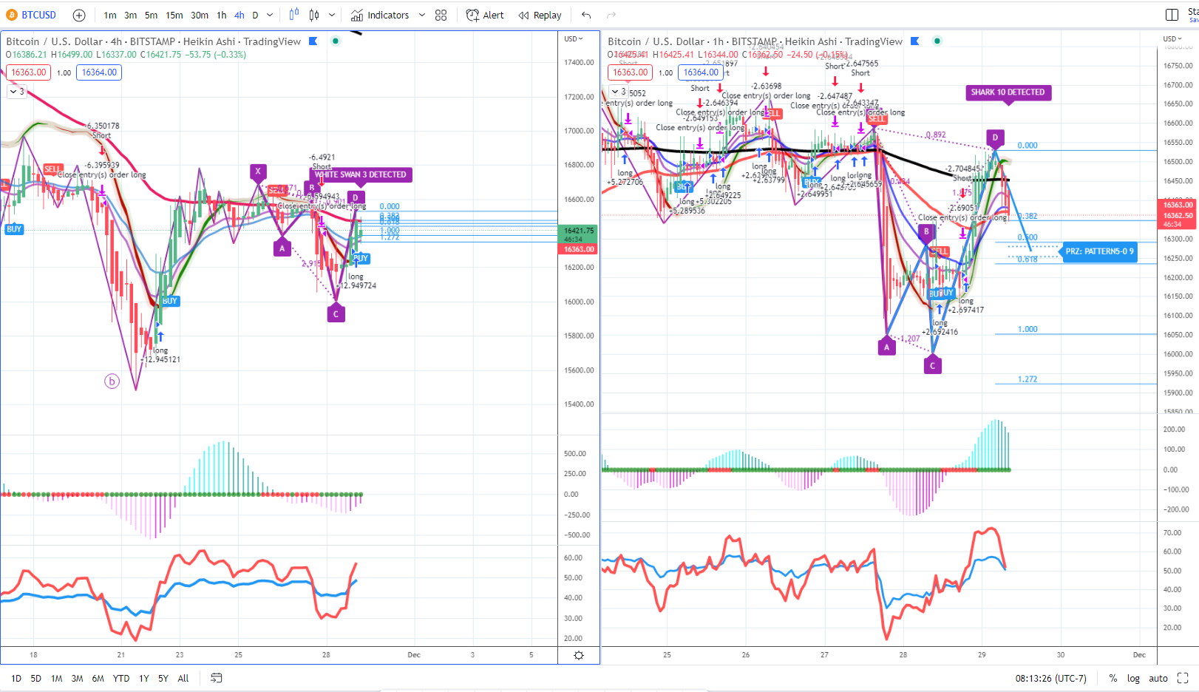Click the green market status dot on left chart
The width and height of the screenshot is (1199, 692).
[336, 41]
